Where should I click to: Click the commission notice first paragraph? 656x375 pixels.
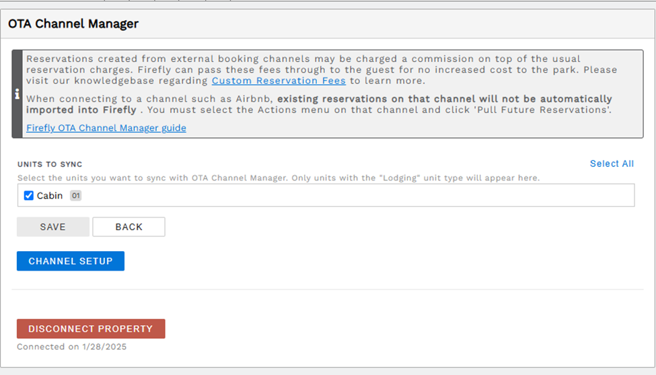tap(322, 69)
